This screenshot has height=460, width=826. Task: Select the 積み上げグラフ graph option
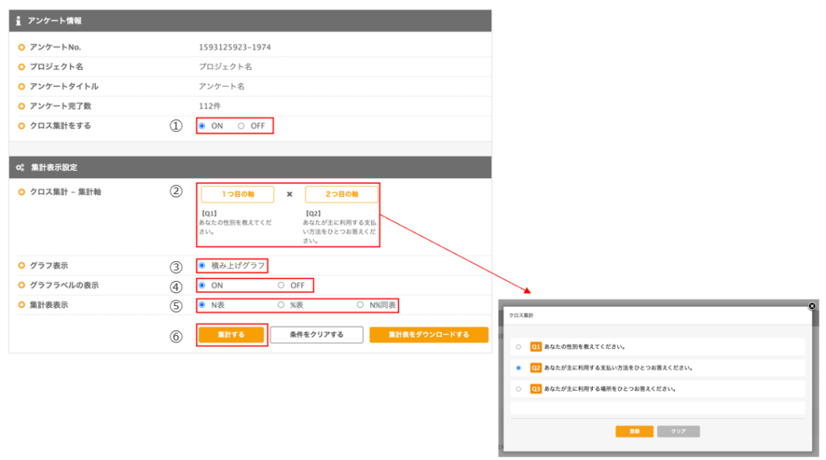pyautogui.click(x=202, y=265)
